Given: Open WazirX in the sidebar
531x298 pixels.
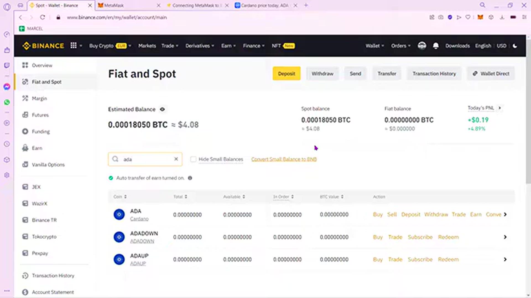Looking at the screenshot, I should coord(35,204).
